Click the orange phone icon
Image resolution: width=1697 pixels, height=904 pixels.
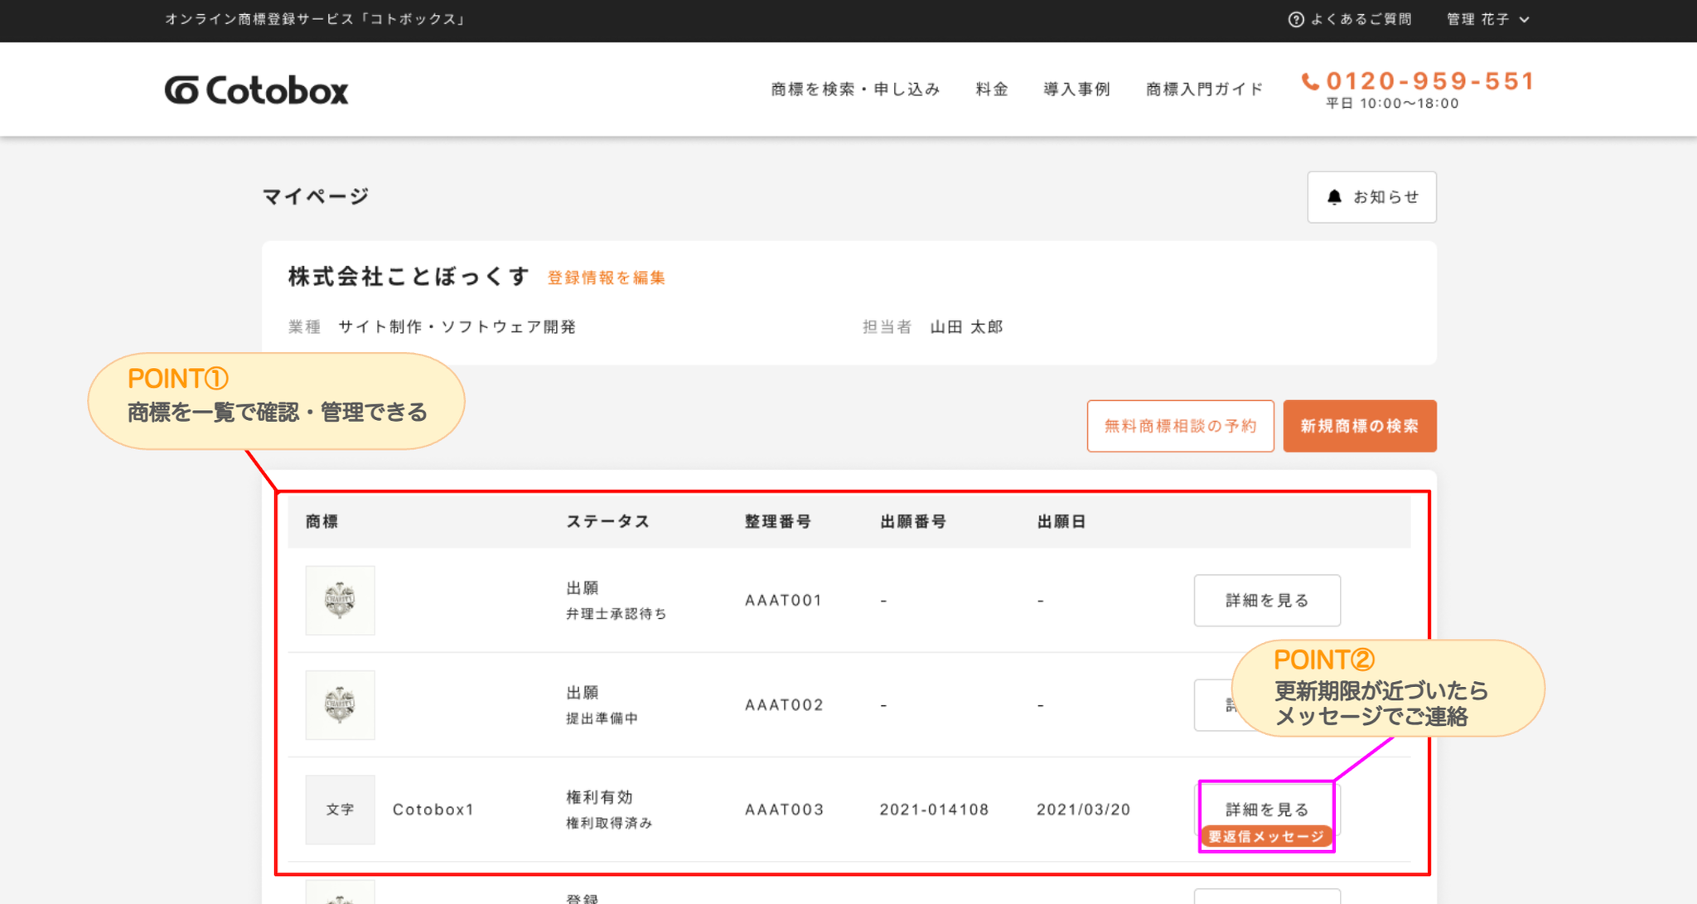1310,81
